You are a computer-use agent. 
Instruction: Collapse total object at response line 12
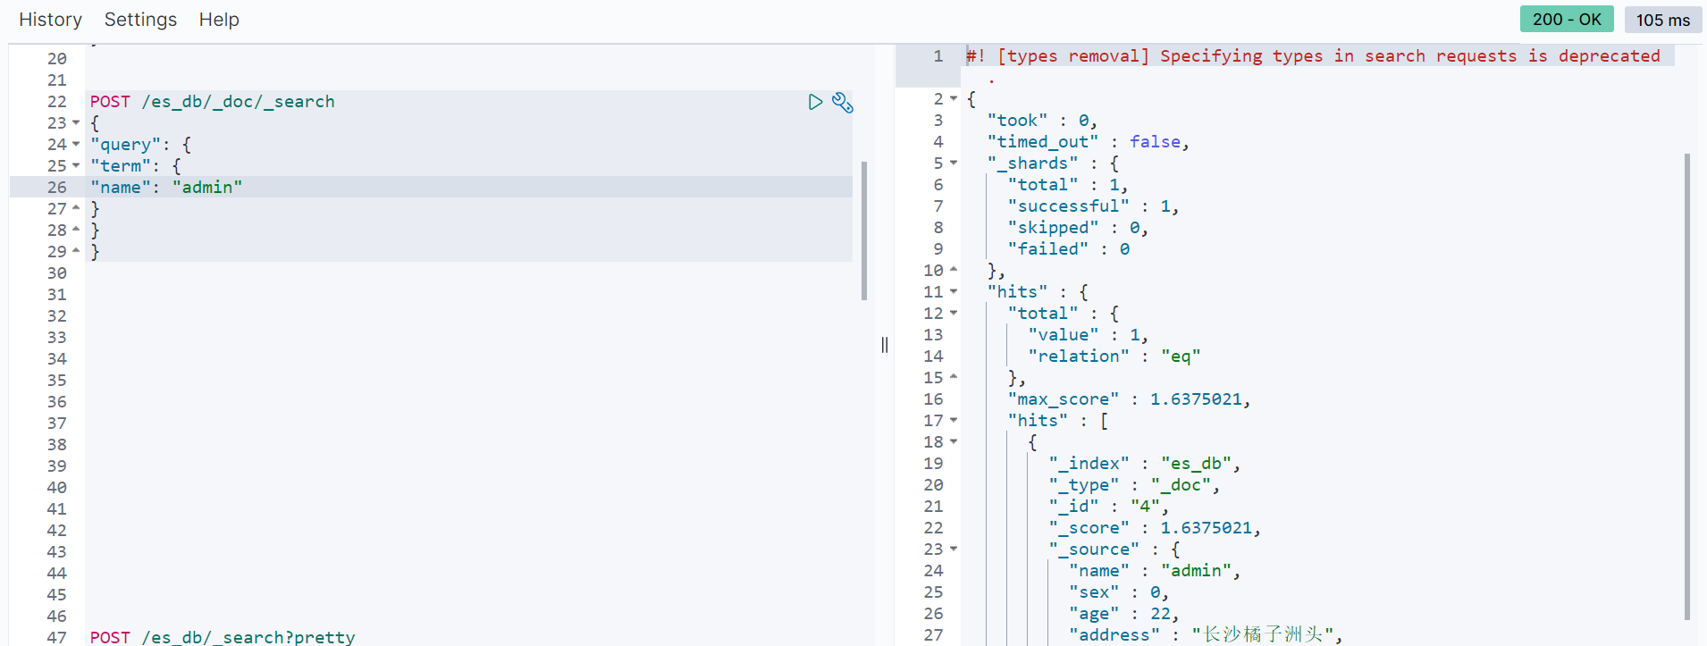(954, 314)
